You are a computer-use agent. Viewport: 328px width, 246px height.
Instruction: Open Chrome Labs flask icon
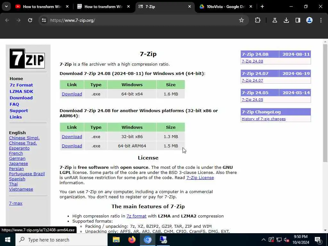click(x=275, y=20)
